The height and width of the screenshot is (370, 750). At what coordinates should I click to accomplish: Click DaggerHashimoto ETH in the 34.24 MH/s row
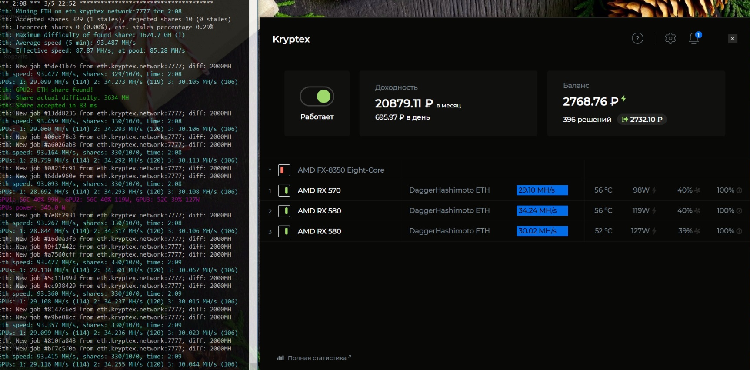(x=449, y=210)
